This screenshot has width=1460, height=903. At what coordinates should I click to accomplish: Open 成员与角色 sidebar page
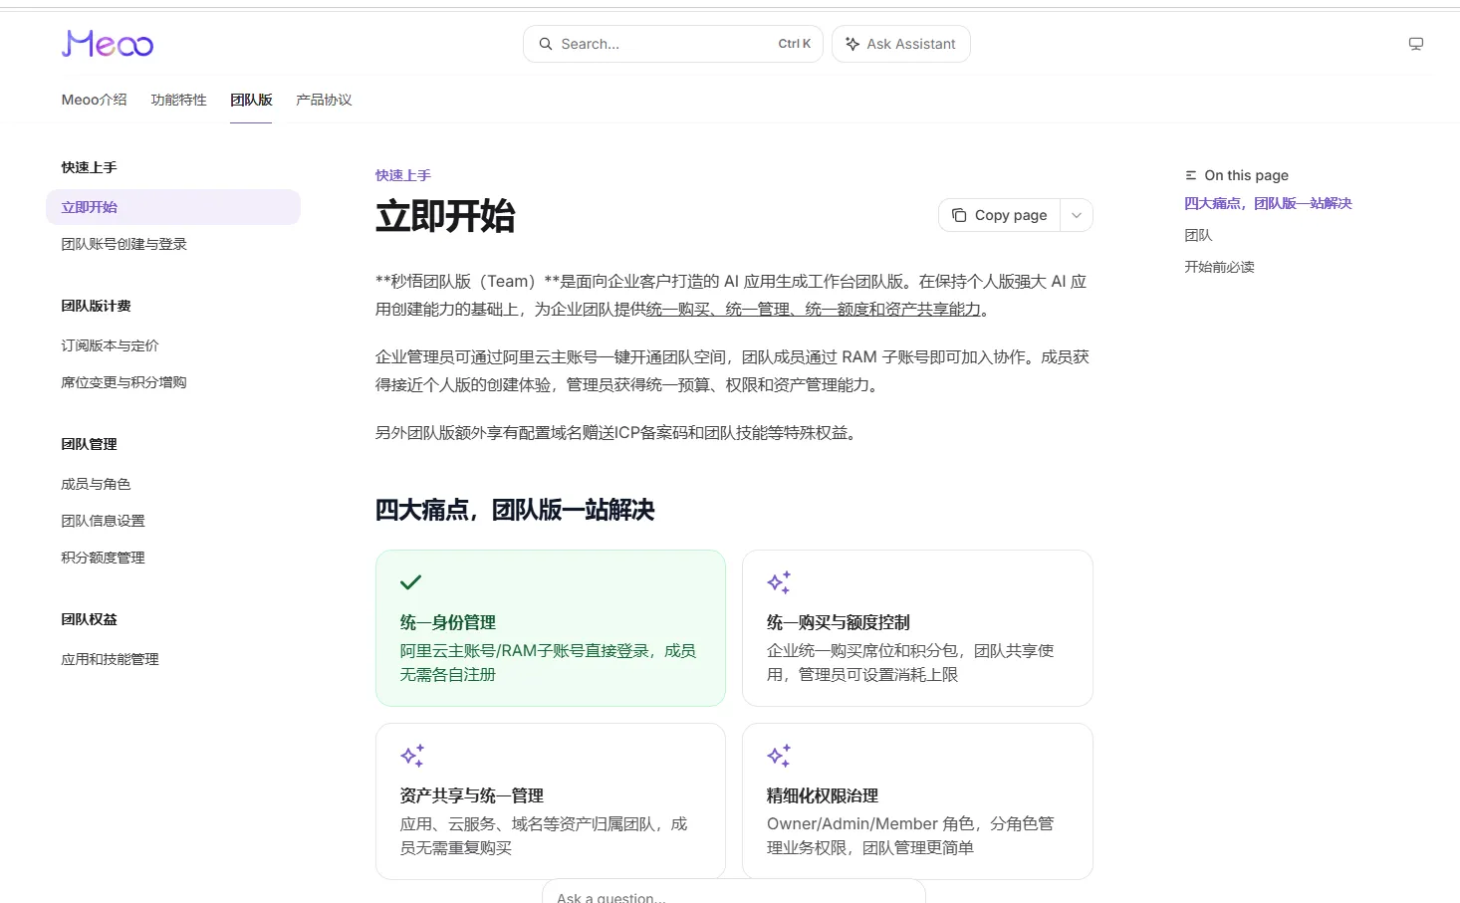point(97,484)
